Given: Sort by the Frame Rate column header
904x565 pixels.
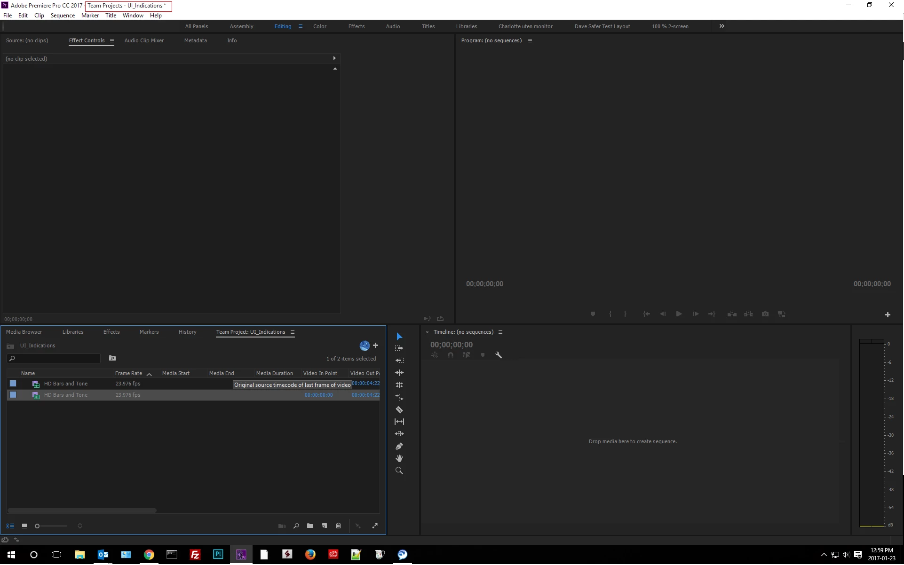Looking at the screenshot, I should click(128, 374).
